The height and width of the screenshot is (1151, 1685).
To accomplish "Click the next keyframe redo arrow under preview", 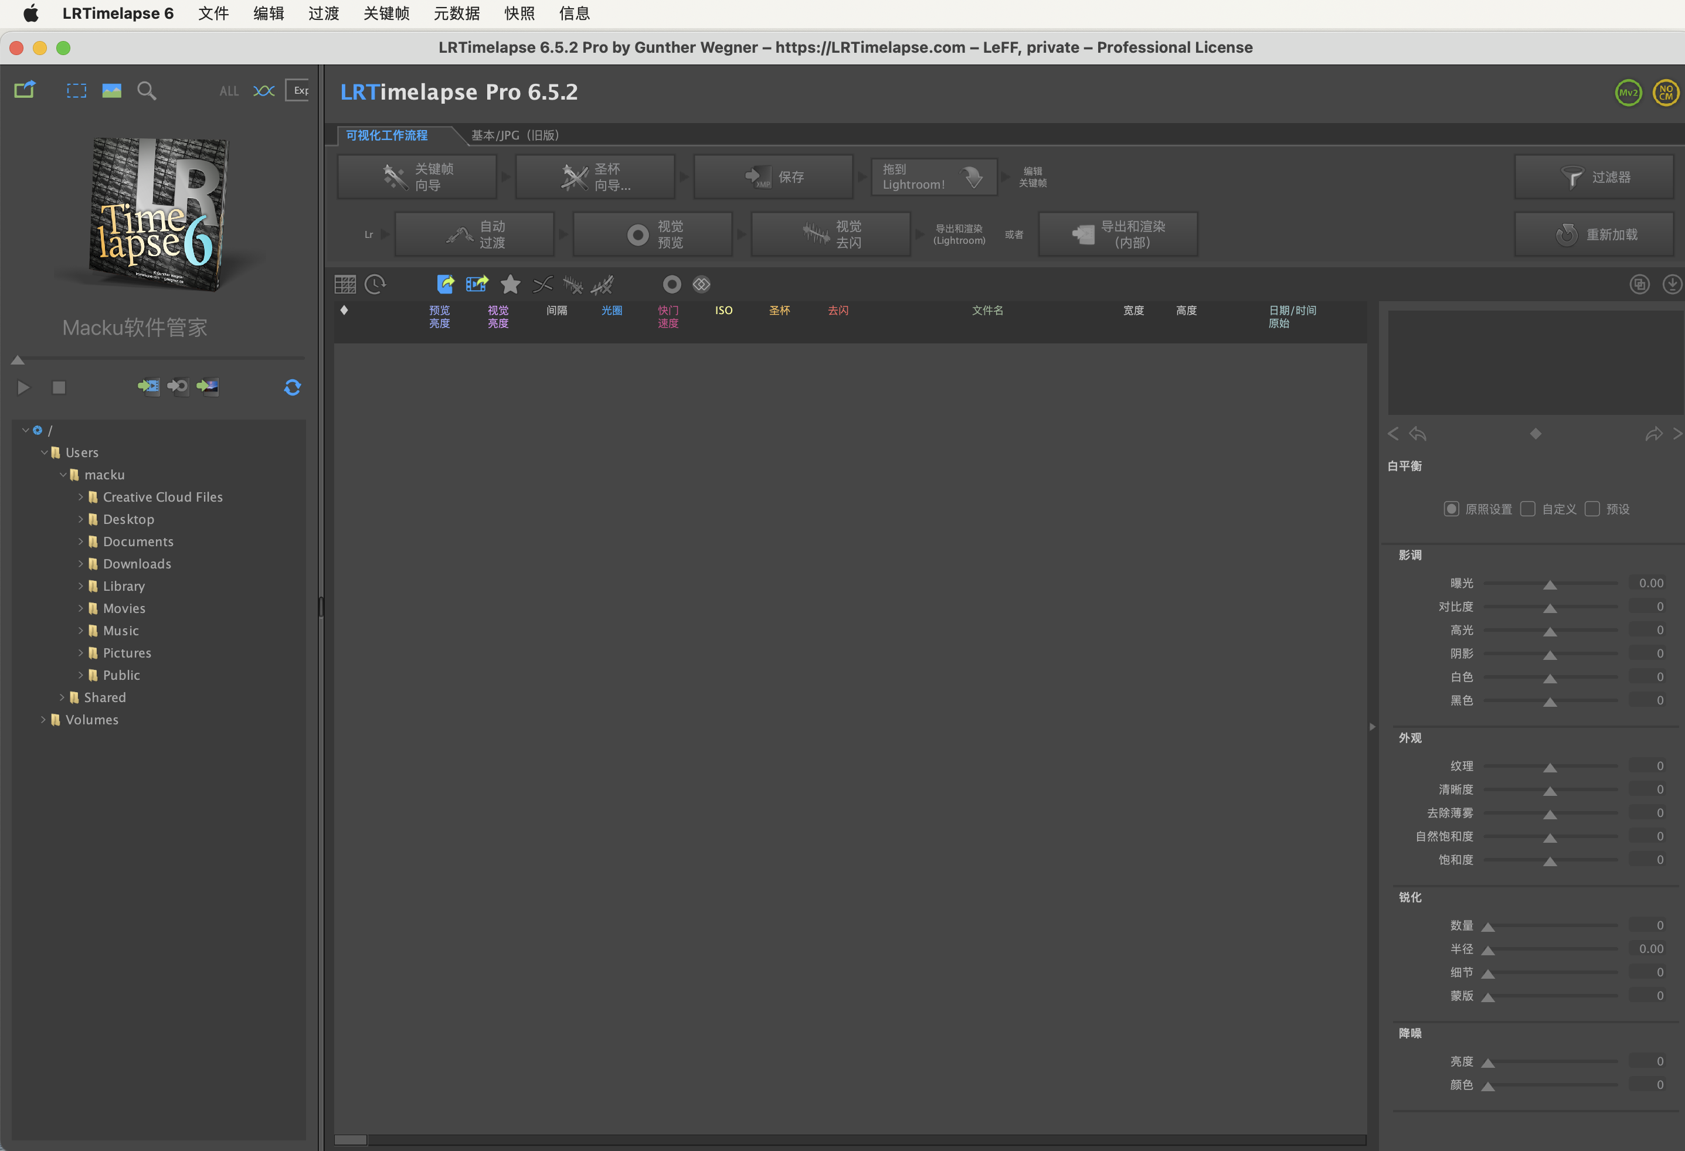I will click(x=1654, y=434).
